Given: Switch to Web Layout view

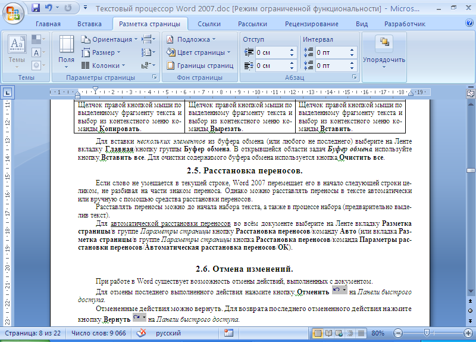Looking at the screenshot, I should pos(339,334).
